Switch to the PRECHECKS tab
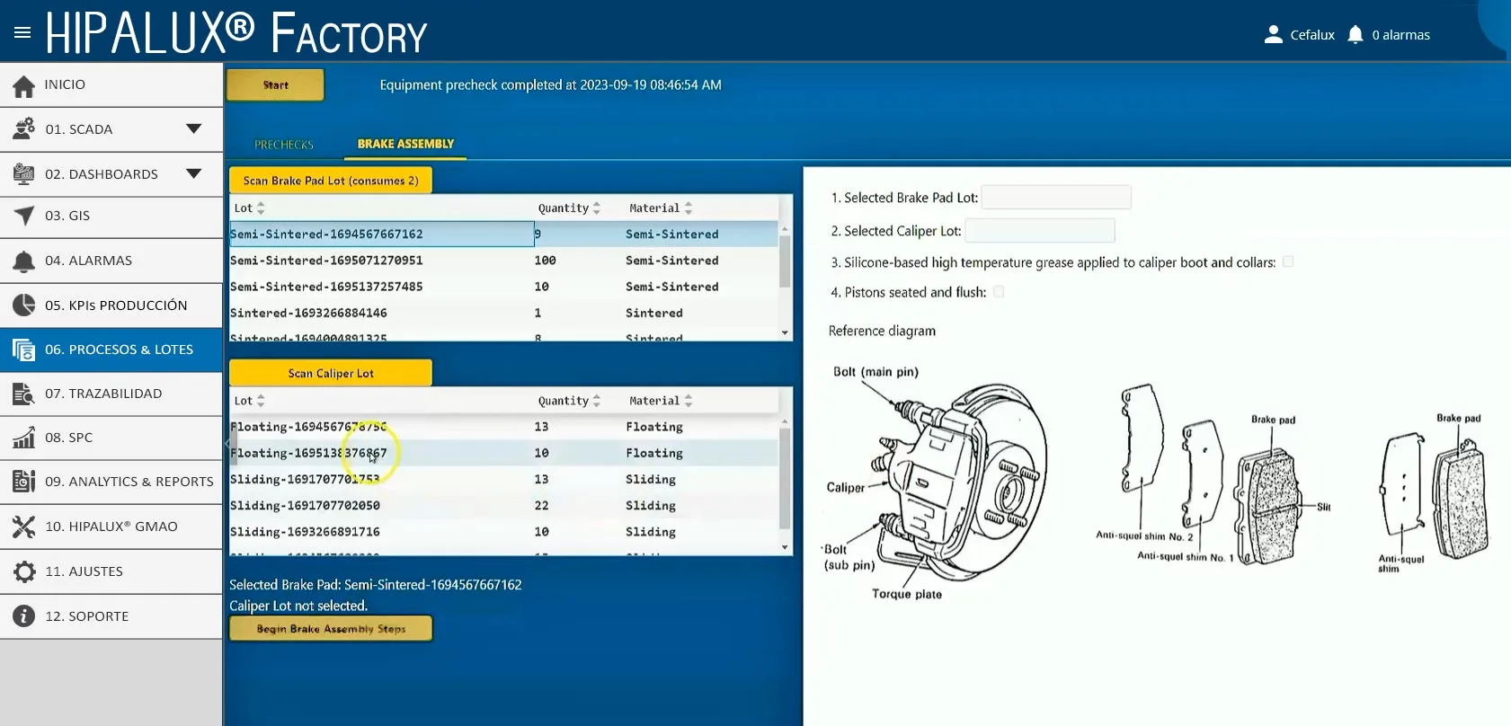1511x726 pixels. coord(284,145)
